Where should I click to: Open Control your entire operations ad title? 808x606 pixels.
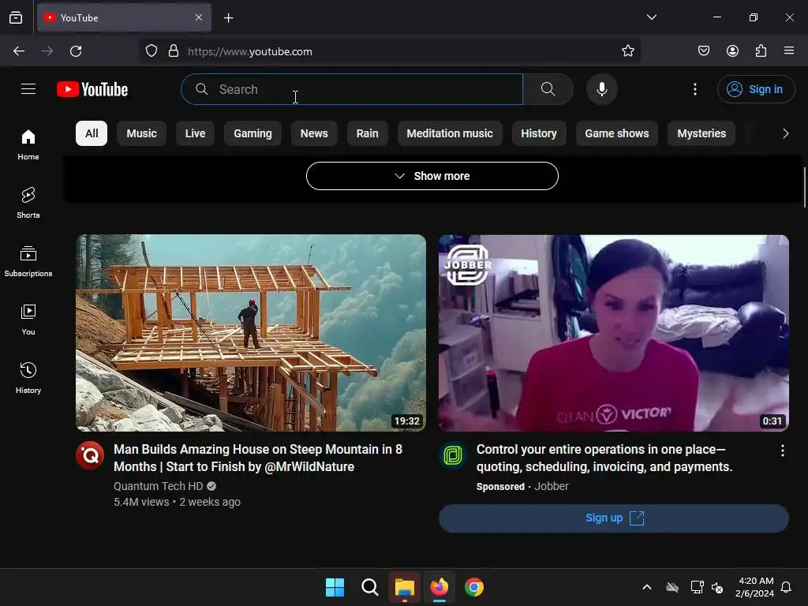click(x=604, y=458)
